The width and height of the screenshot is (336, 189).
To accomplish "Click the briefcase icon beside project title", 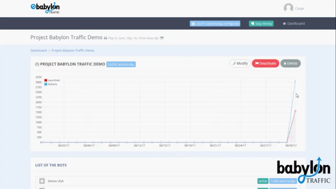I will [x=37, y=64].
